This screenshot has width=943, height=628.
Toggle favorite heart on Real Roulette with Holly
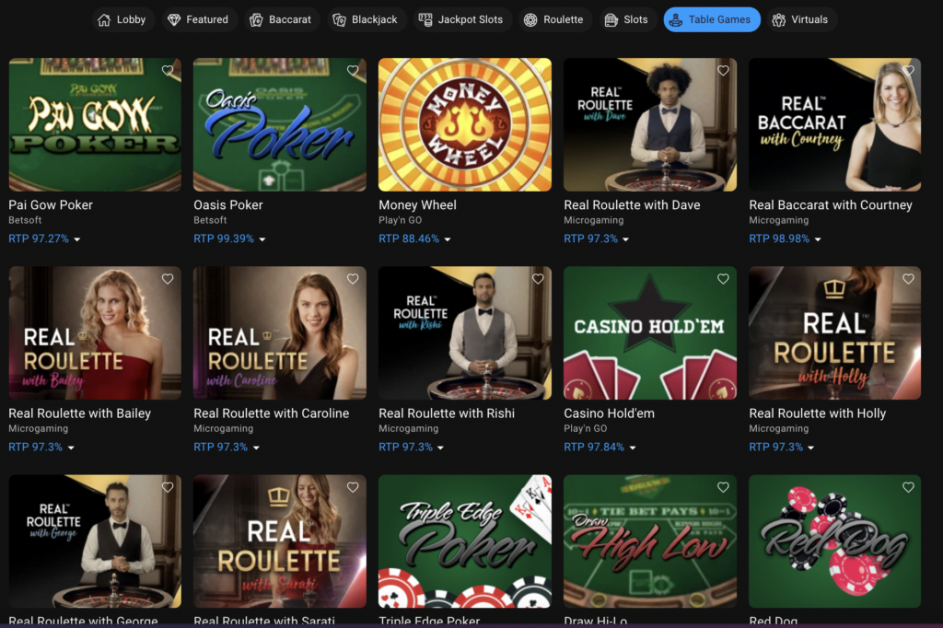click(x=909, y=278)
